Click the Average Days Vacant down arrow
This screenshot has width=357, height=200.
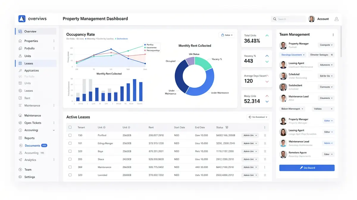(267, 81)
